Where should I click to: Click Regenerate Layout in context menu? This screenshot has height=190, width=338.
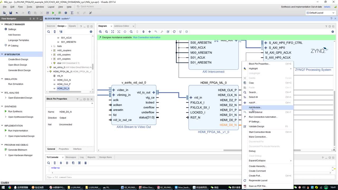coord(267,180)
